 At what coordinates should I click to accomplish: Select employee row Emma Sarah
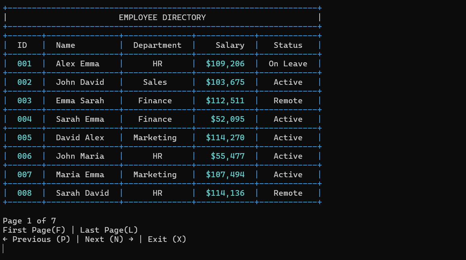coord(81,100)
